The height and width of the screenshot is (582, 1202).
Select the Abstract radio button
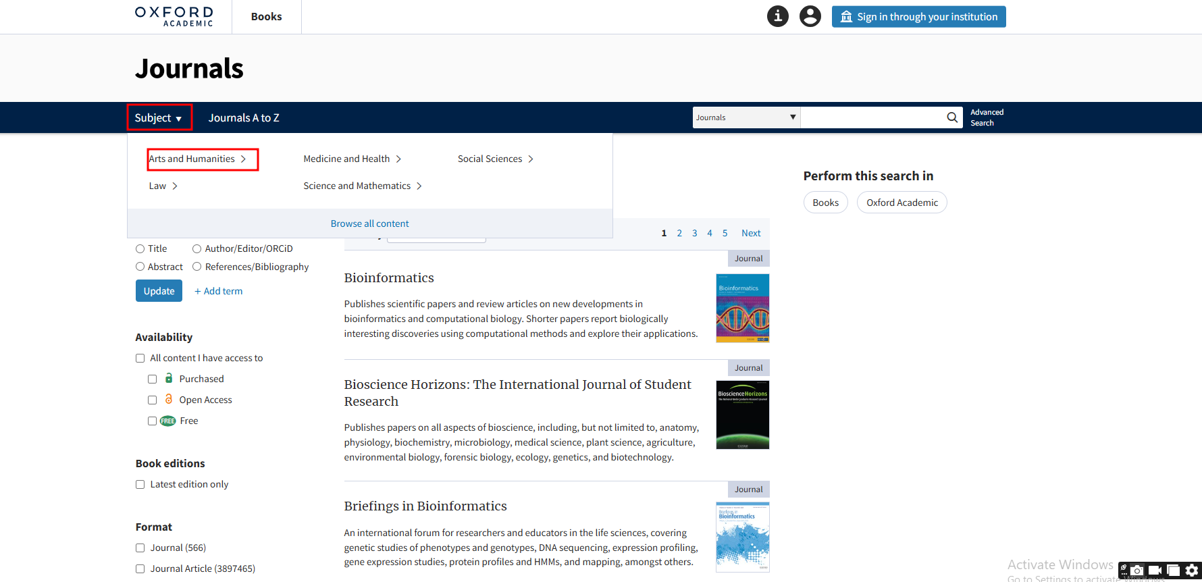[140, 267]
